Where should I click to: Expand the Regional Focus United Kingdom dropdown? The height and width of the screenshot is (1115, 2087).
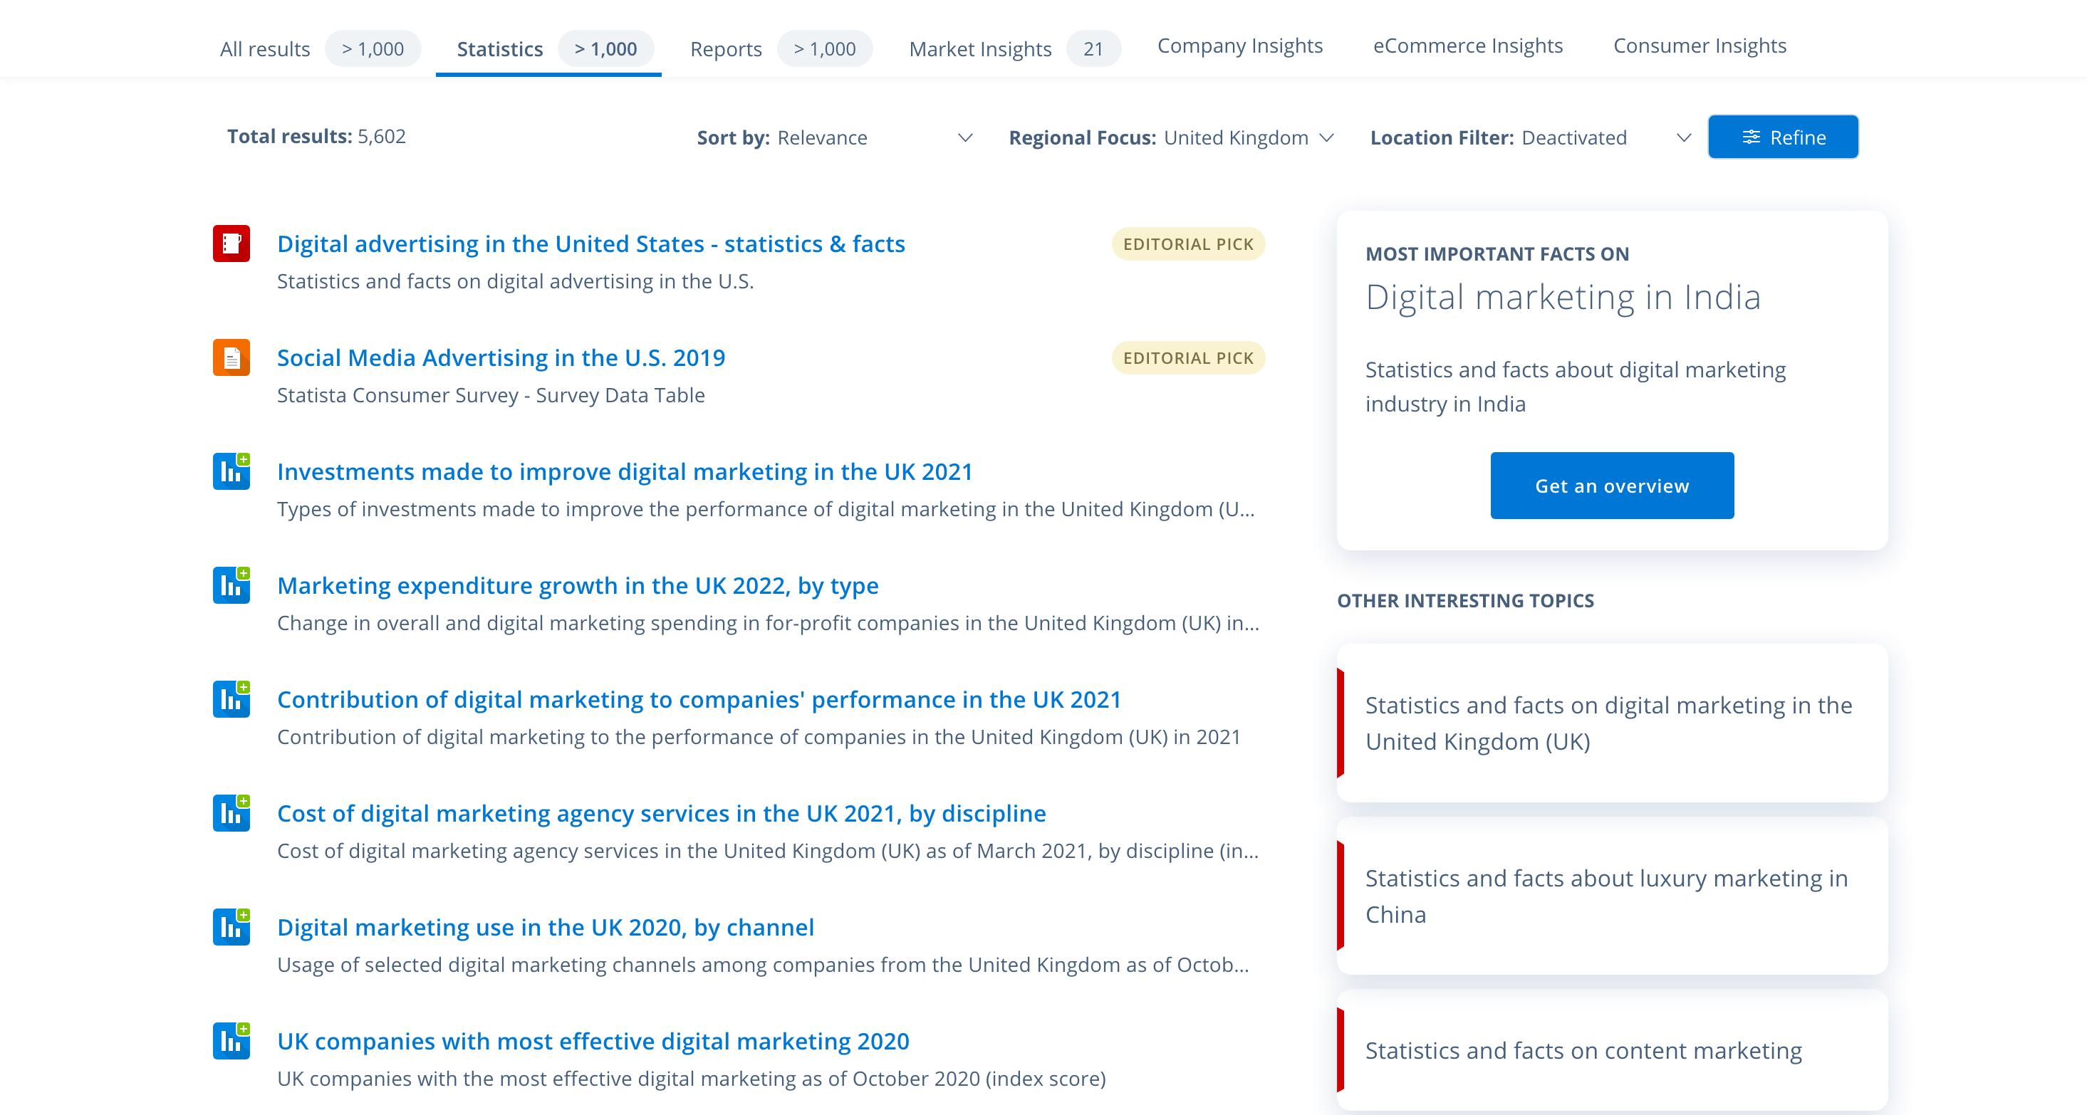(1171, 137)
